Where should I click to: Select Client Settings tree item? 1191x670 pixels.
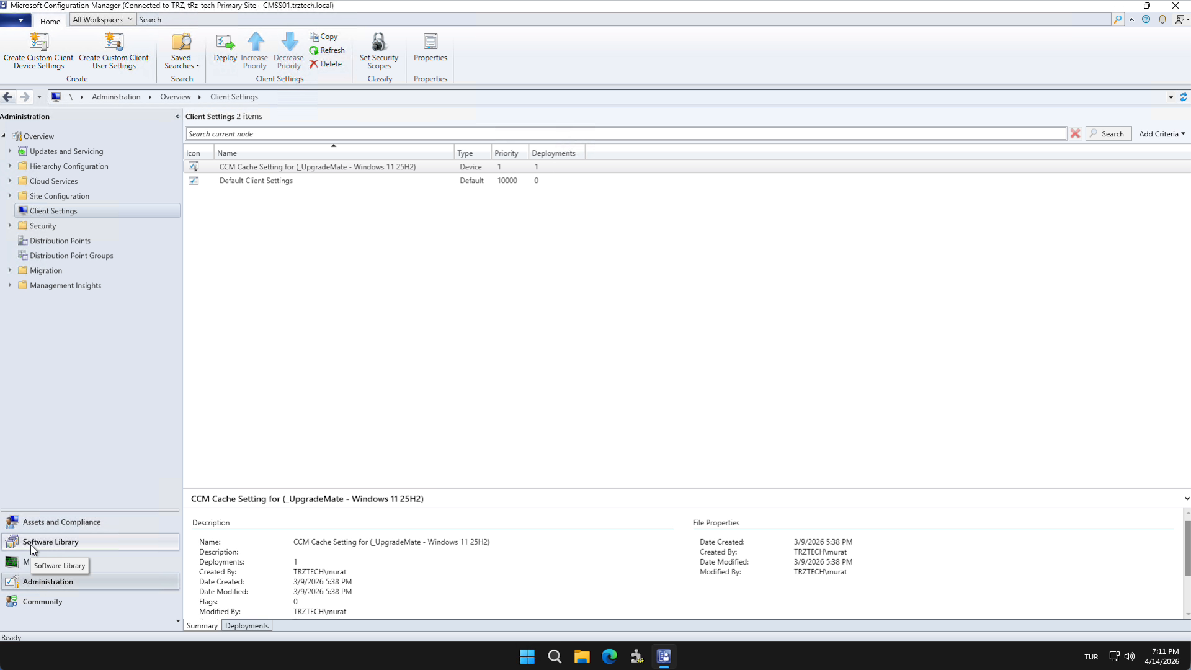point(97,211)
